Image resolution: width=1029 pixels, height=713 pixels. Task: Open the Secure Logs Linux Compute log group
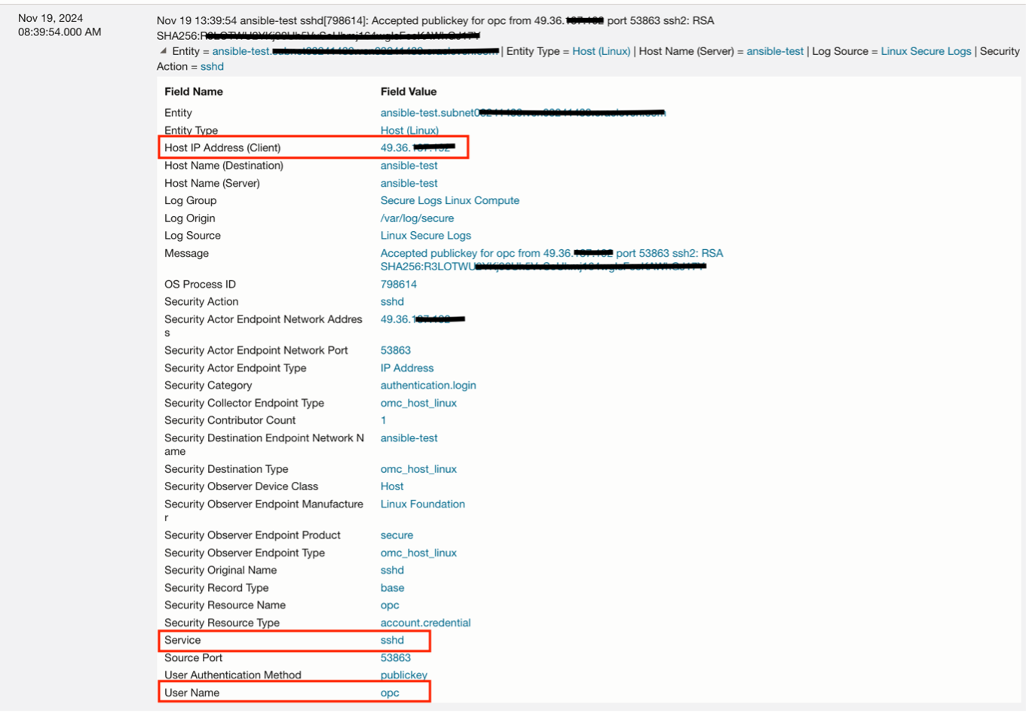pos(449,200)
